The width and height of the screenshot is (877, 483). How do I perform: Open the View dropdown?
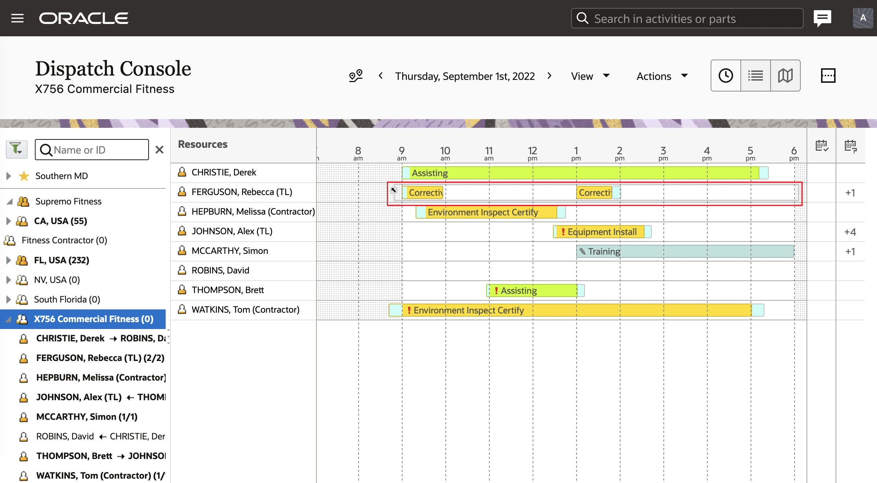pos(590,76)
